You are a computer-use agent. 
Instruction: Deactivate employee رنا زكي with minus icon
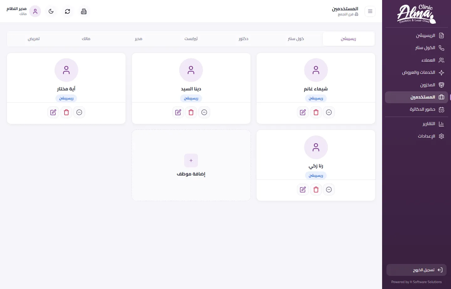(329, 190)
